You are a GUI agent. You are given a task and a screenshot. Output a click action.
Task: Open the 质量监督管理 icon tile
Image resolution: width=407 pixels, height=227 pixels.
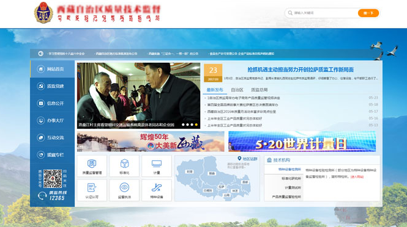pos(92,166)
